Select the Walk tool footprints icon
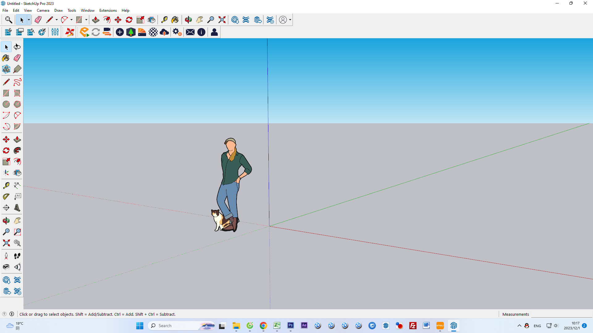 17,256
